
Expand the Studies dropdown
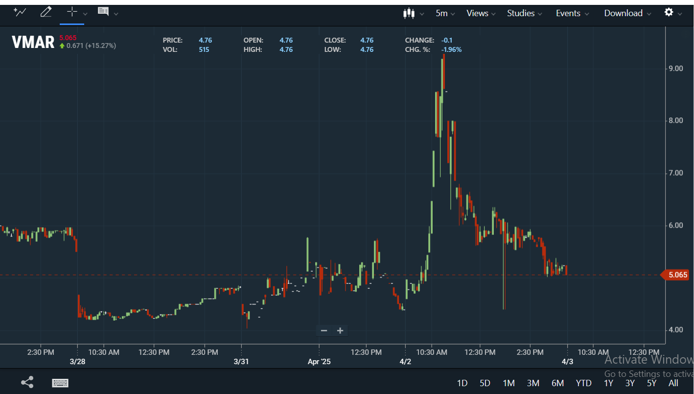point(524,13)
